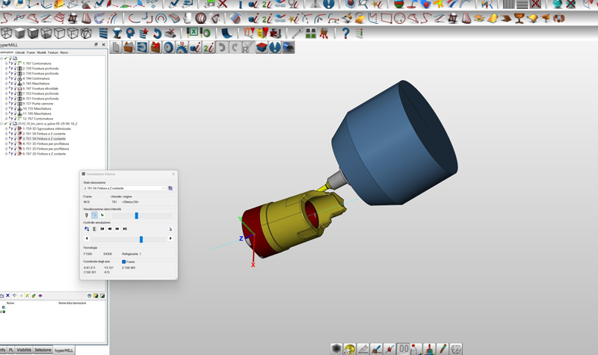The image size is (598, 355).
Task: Click the golden trophy cup icon
Action: point(519,18)
